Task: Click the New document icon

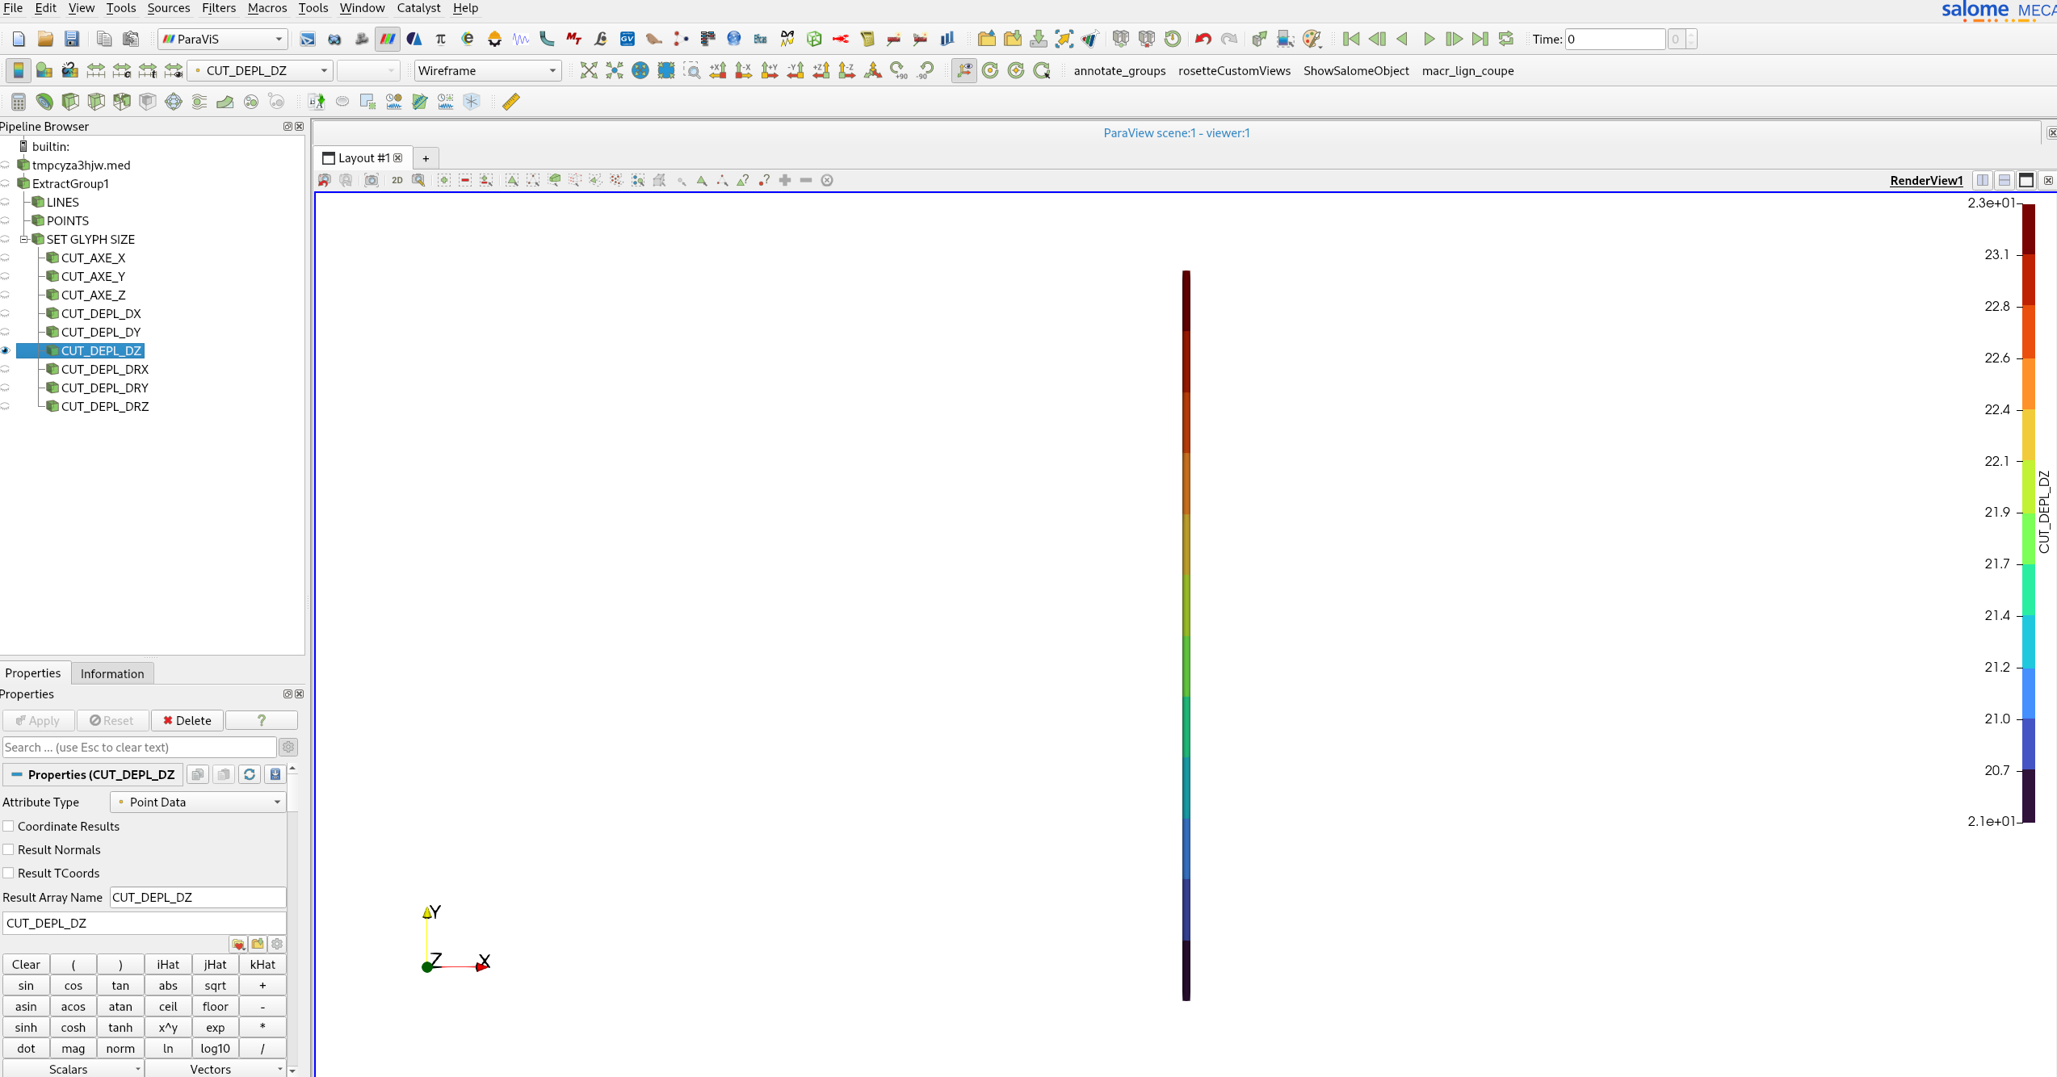Action: click(19, 39)
